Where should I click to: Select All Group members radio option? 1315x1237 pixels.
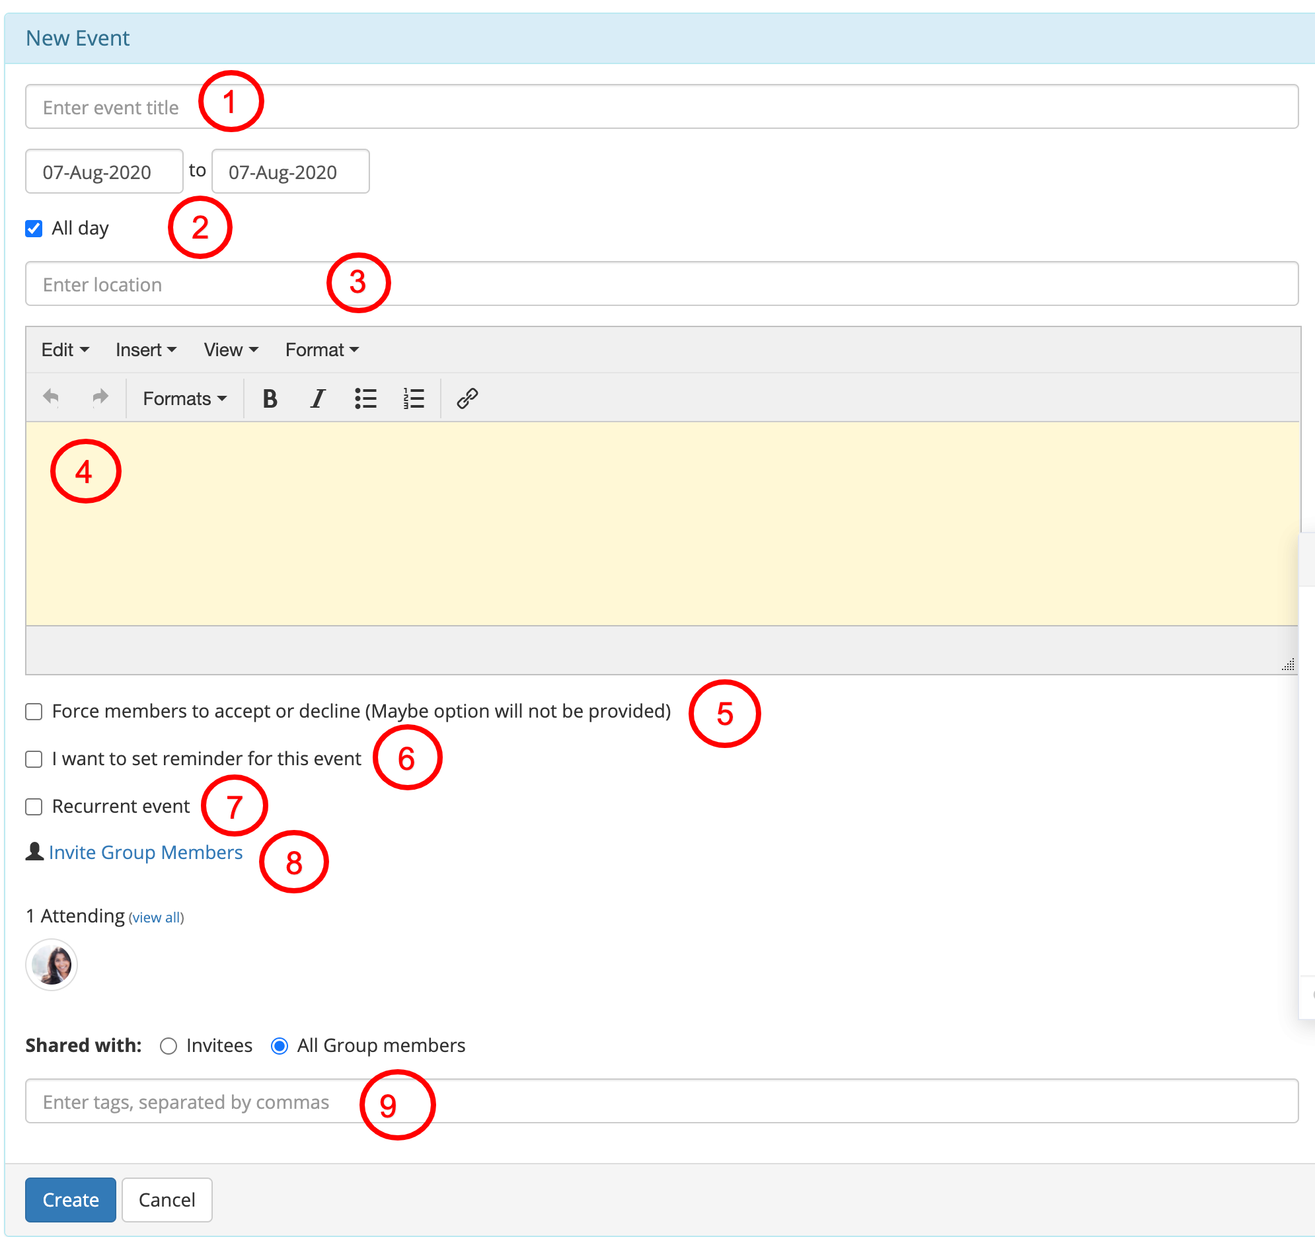click(x=280, y=1045)
